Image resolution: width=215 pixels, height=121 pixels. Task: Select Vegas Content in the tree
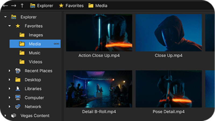coord(35,116)
